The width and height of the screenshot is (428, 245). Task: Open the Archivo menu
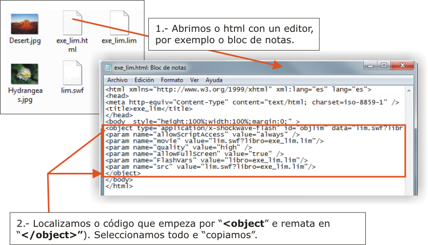117,80
